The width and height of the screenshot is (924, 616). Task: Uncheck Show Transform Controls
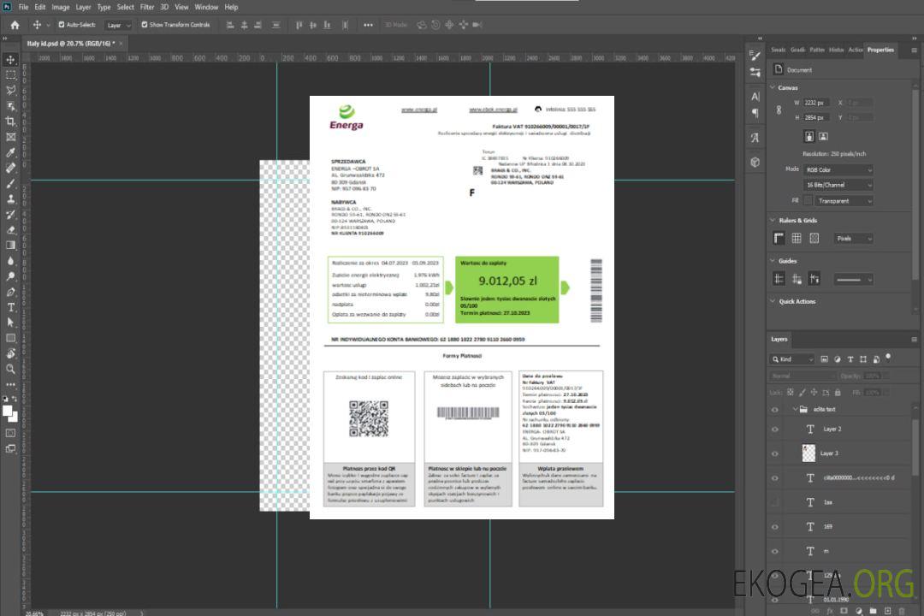(145, 25)
